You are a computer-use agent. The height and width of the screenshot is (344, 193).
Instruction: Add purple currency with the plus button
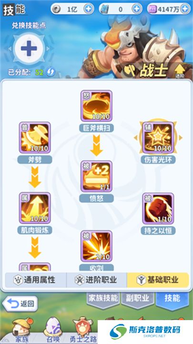coord(185,9)
